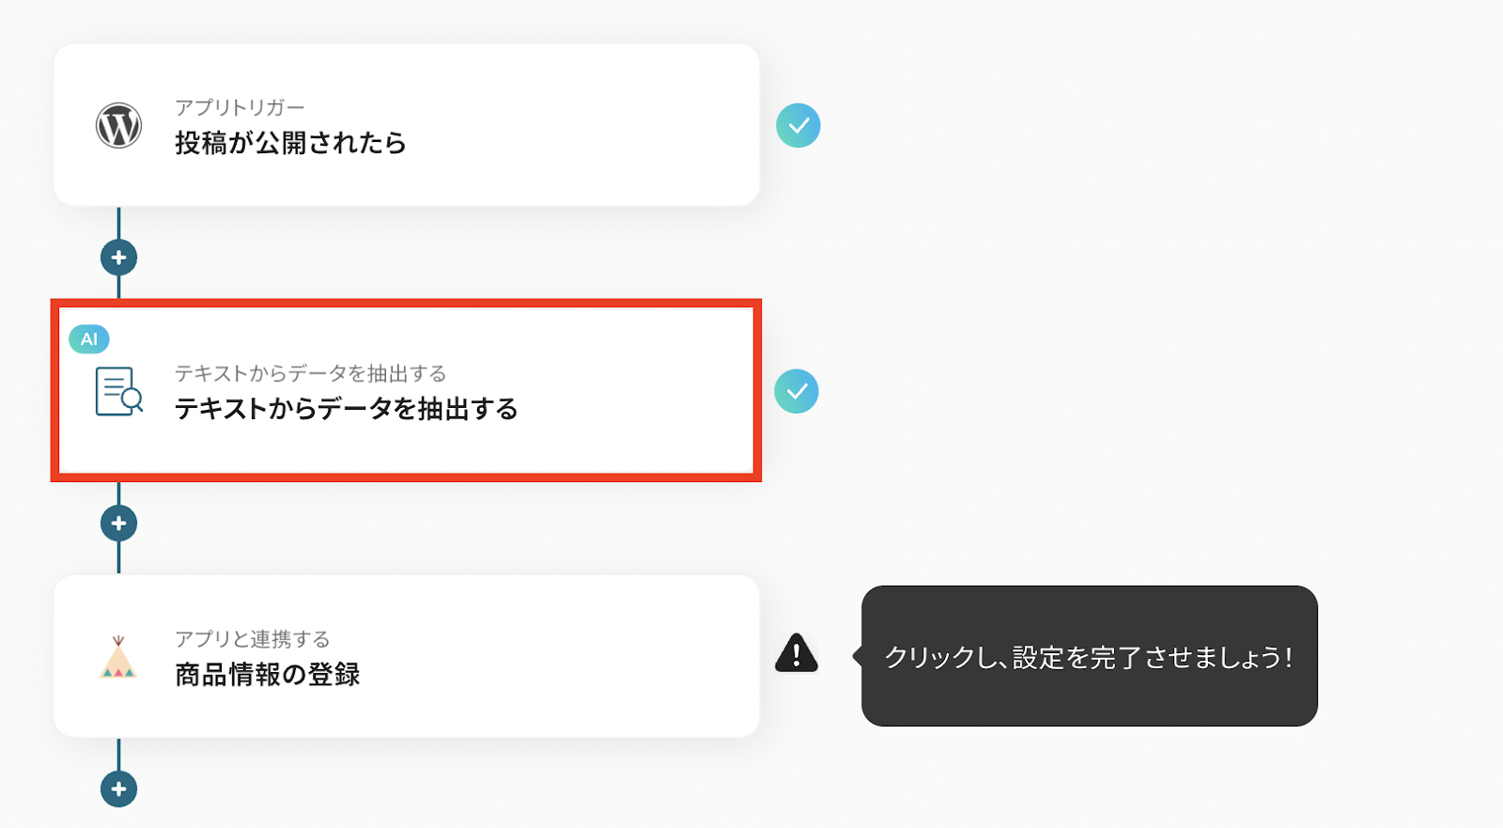Click the tooltip クリックし、設定を完了させましょう!

tap(1090, 656)
